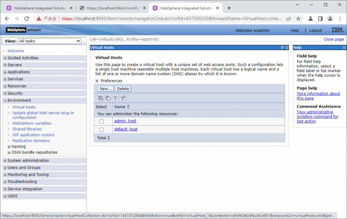Expand the Troubleshooting node
347x219 pixels.
(5, 182)
